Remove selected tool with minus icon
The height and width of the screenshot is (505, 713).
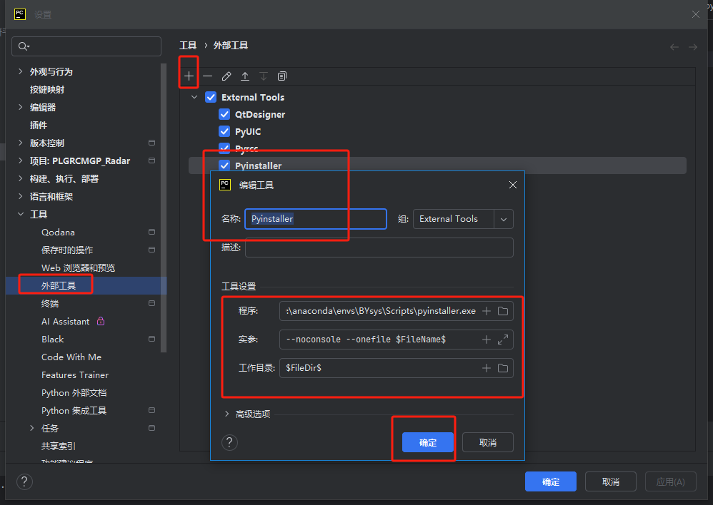coord(207,76)
